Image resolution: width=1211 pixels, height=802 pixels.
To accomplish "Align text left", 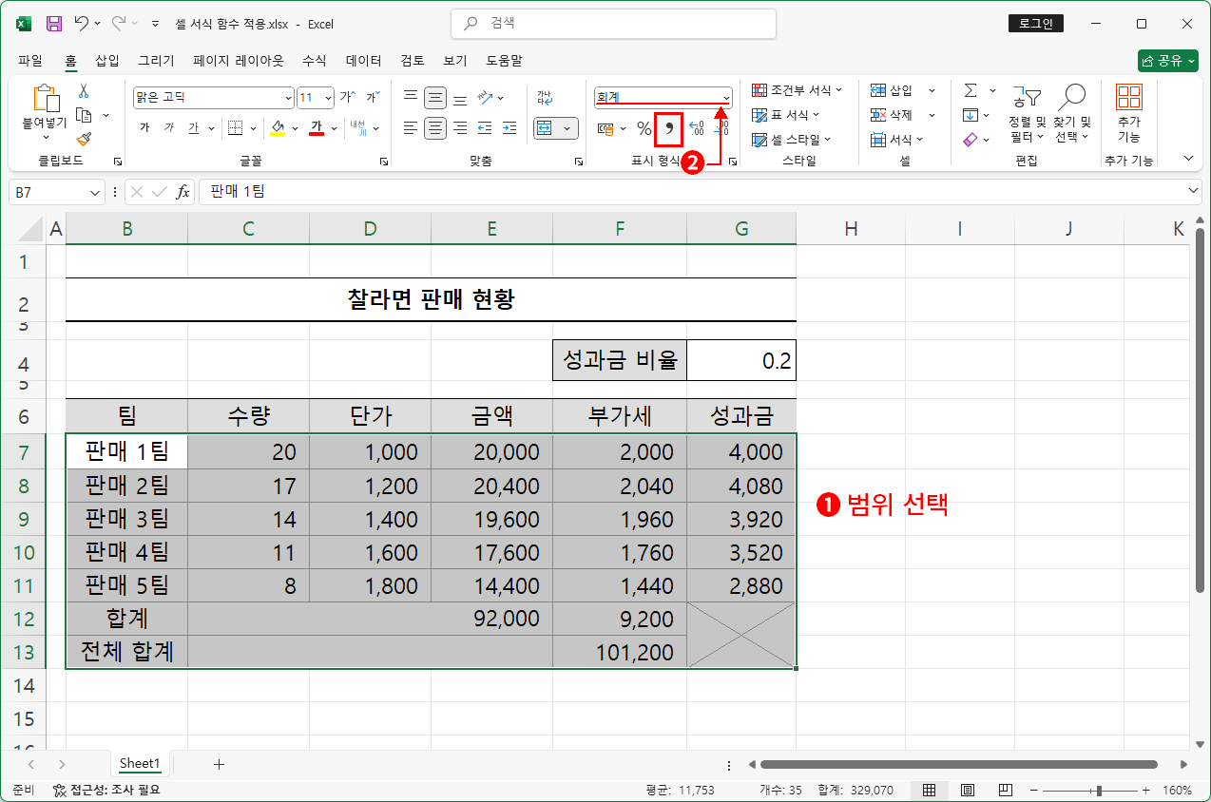I will 411,127.
